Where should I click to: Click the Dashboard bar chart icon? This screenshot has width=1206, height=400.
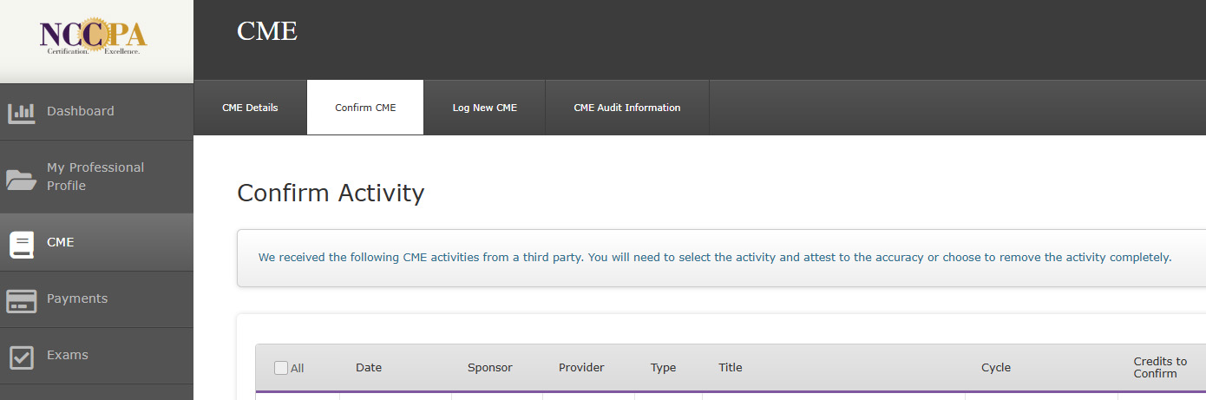(x=22, y=112)
